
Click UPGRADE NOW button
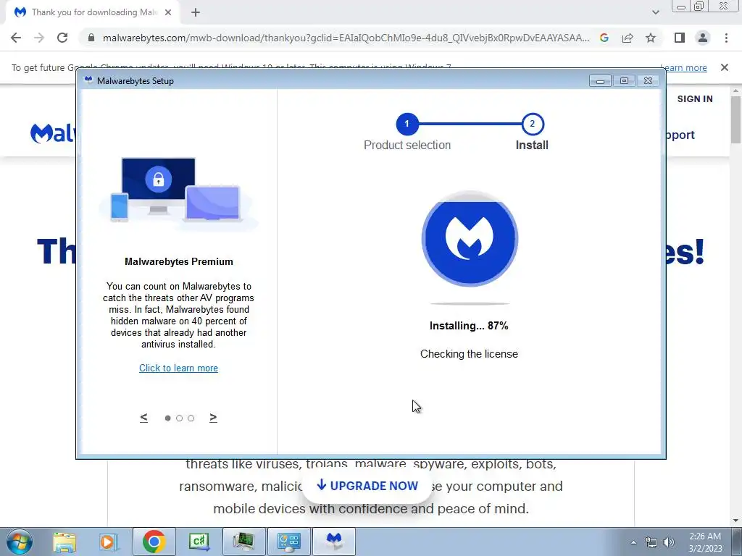point(367,486)
